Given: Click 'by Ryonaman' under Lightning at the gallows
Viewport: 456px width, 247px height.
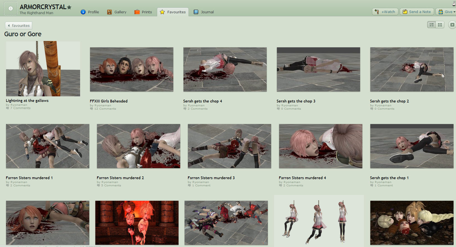Looking at the screenshot, I should pos(17,105).
